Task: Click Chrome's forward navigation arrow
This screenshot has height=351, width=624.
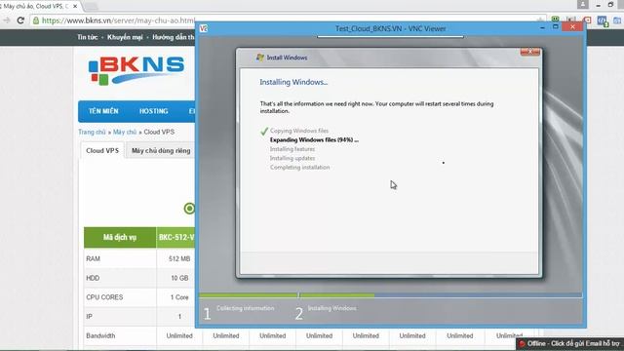Action: click(7, 20)
